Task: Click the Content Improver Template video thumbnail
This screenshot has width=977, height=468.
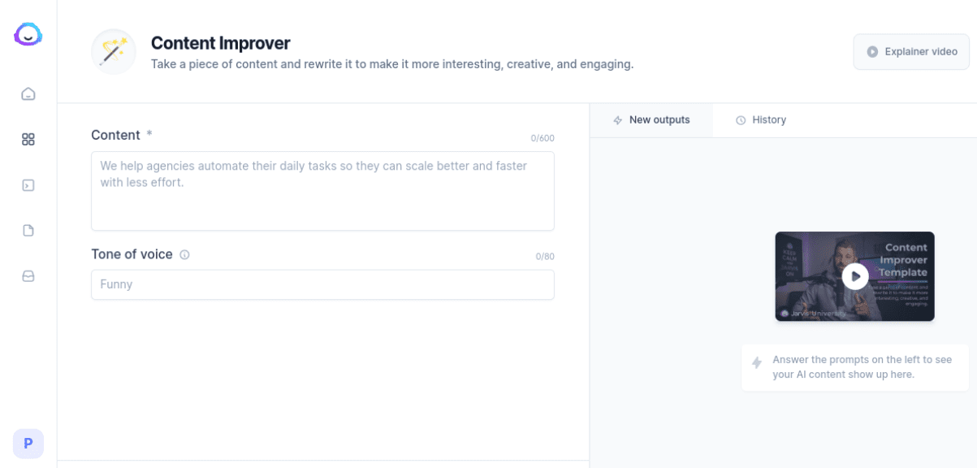Action: (854, 276)
